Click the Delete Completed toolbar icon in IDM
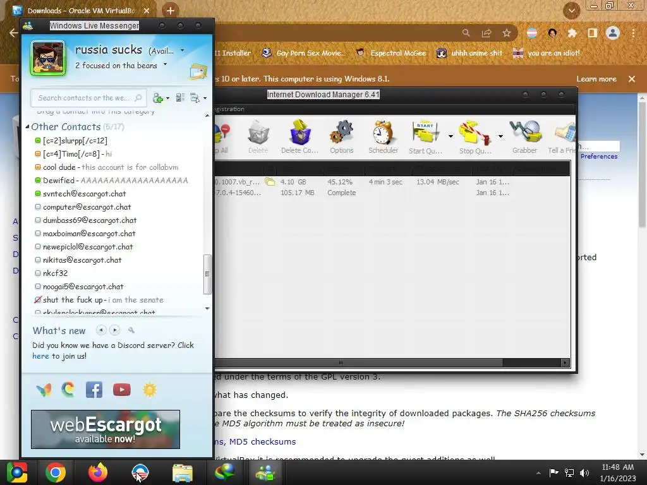This screenshot has height=485, width=647. tap(299, 136)
